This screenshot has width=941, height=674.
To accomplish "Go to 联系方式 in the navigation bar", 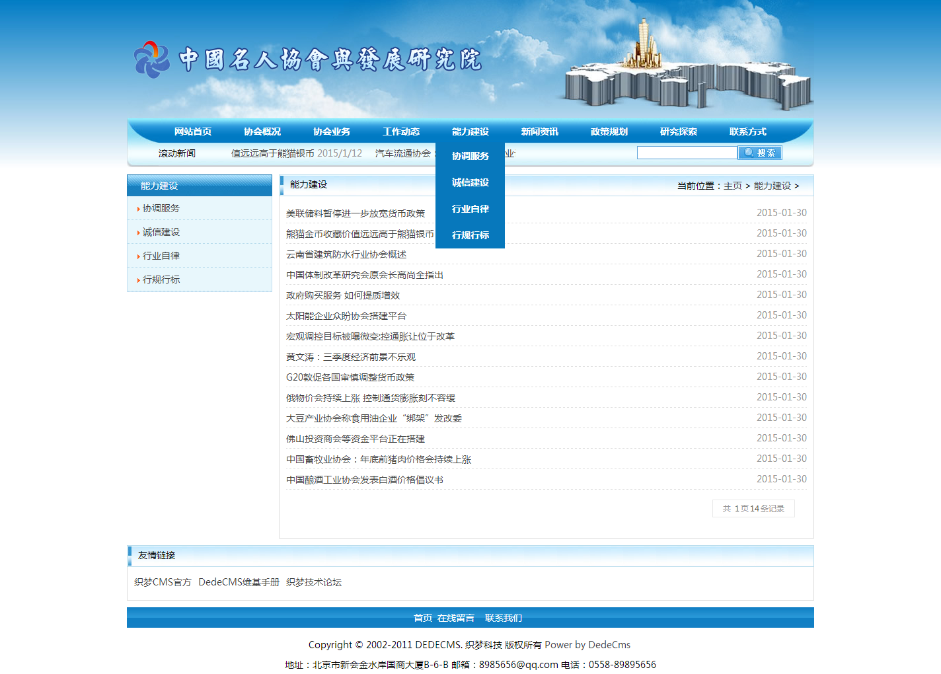I will (747, 131).
